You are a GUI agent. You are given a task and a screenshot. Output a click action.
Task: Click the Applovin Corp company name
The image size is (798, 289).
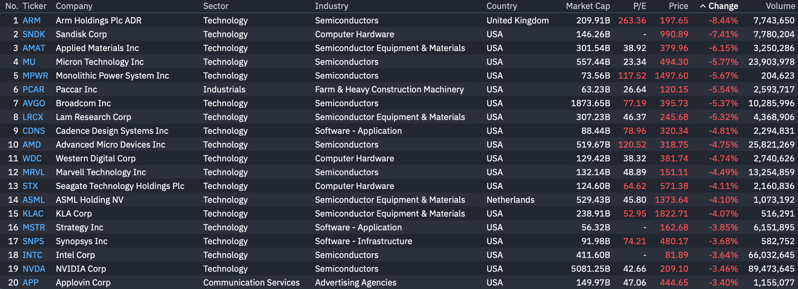click(83, 282)
